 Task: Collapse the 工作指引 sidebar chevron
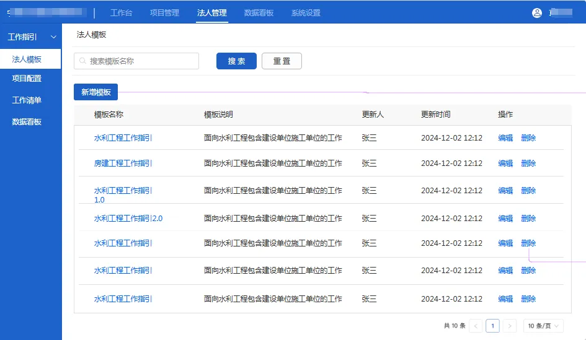(x=53, y=37)
